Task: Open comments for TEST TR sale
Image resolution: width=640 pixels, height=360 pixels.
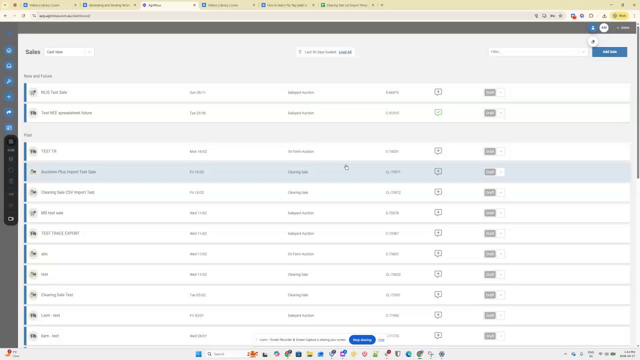Action: [438, 151]
